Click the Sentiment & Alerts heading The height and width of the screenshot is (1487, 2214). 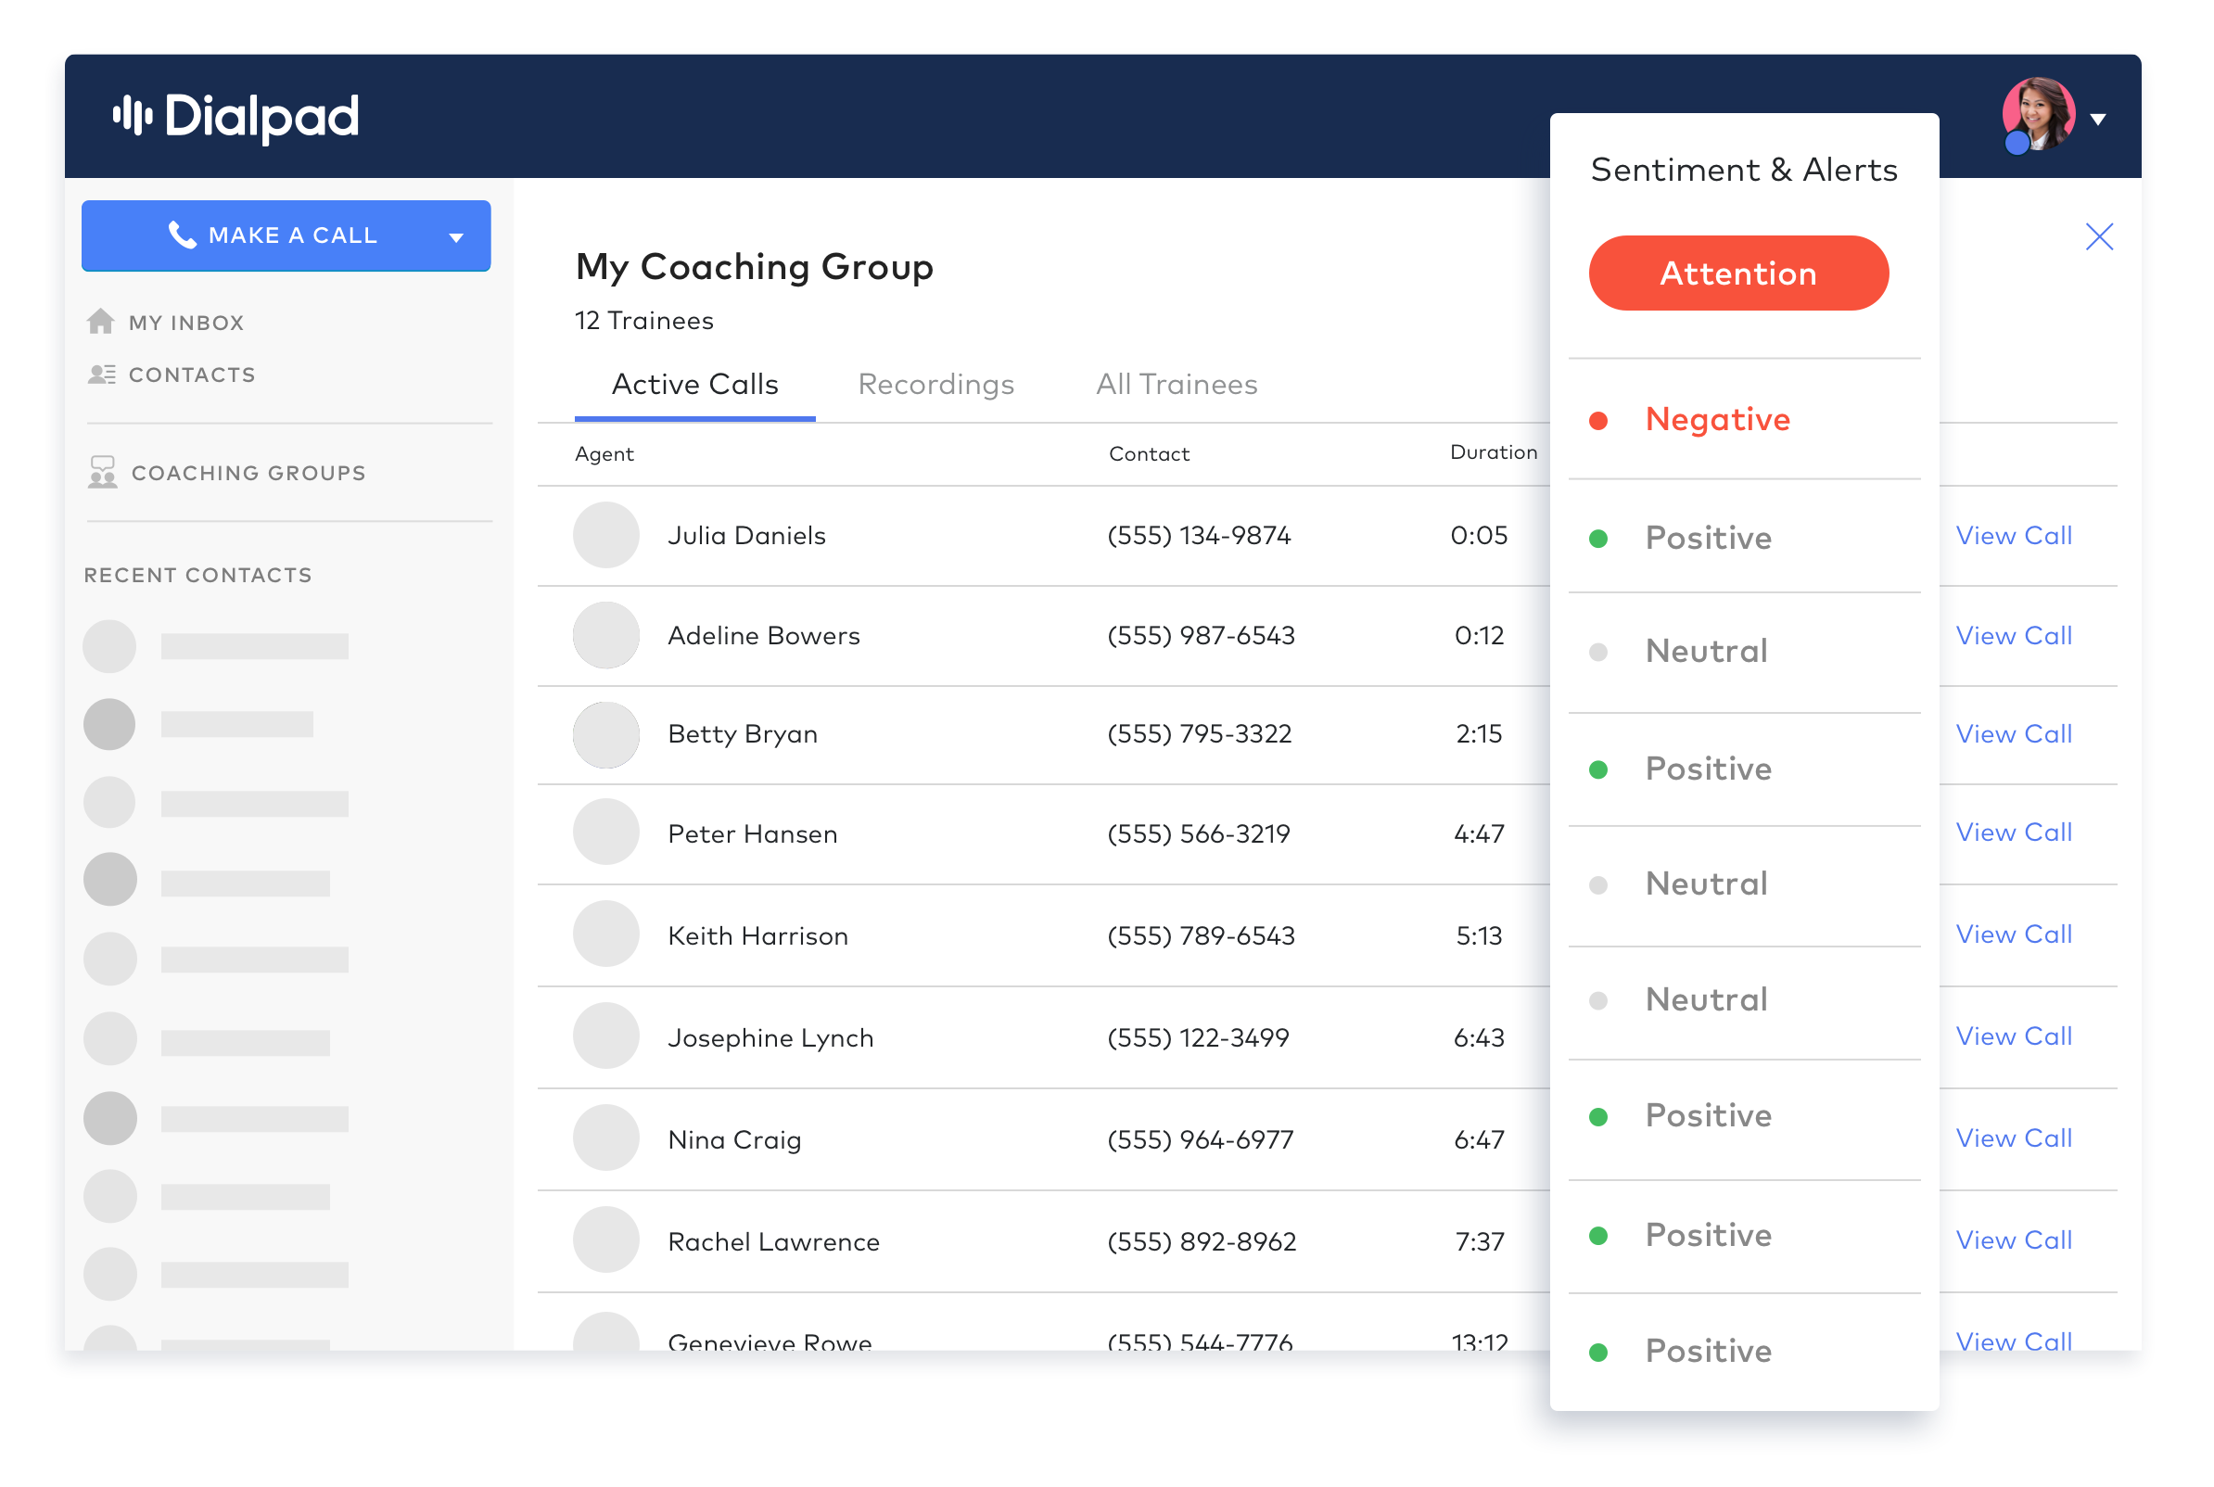tap(1744, 171)
